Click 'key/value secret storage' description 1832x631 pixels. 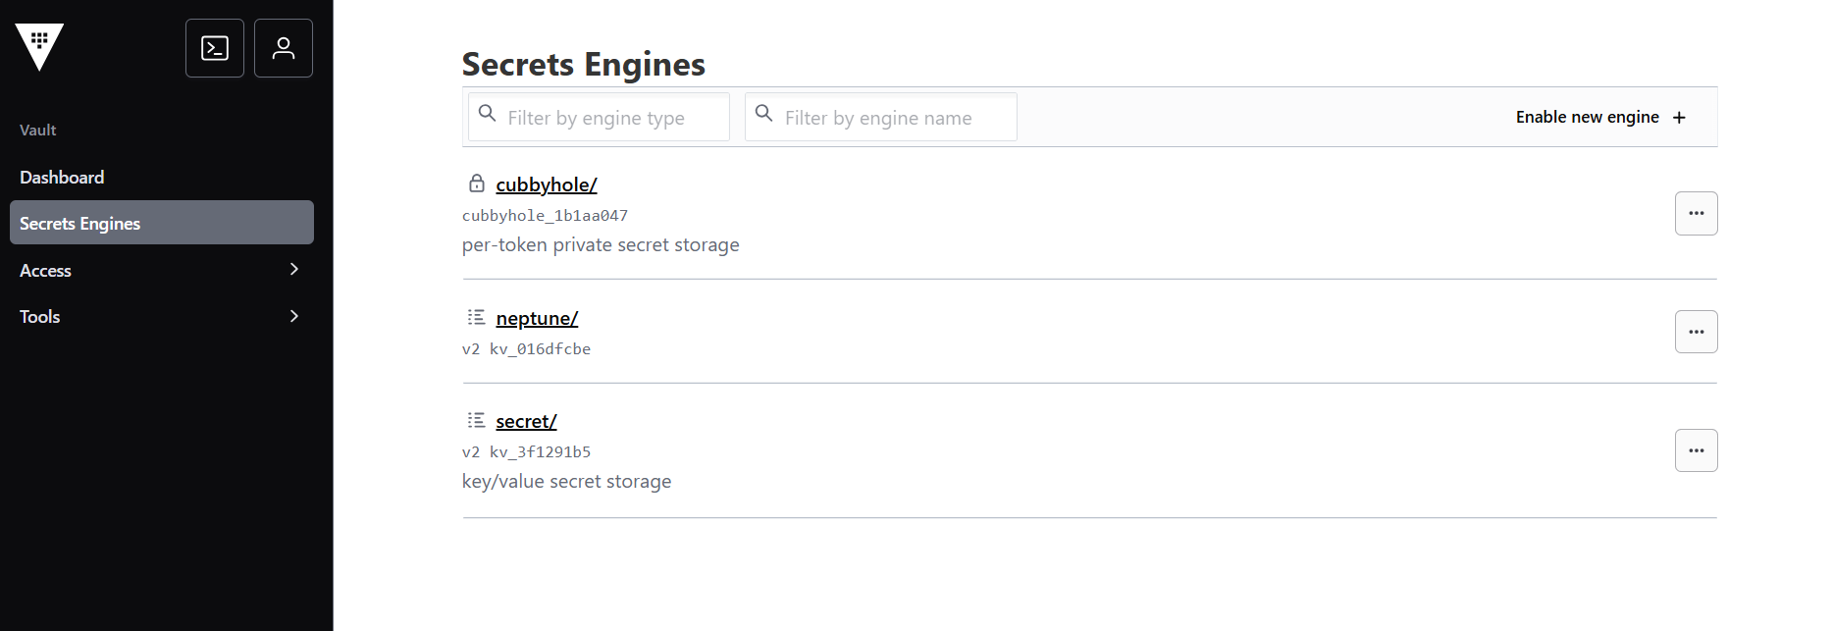(566, 481)
